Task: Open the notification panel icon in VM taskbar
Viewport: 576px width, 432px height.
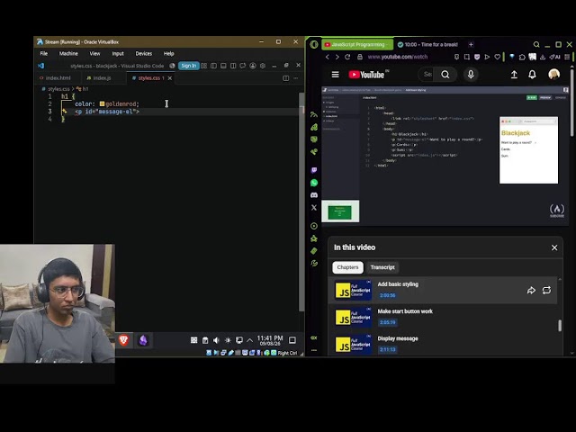Action: click(x=292, y=340)
